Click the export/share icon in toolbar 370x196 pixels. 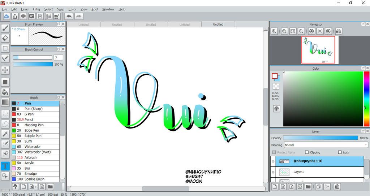[15, 16]
